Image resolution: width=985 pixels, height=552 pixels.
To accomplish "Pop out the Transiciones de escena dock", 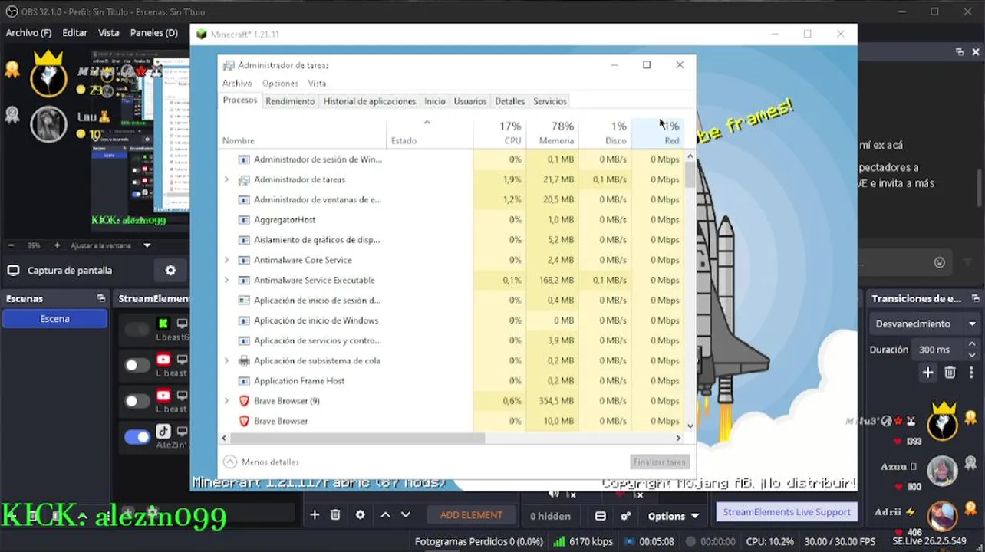I will 975,298.
